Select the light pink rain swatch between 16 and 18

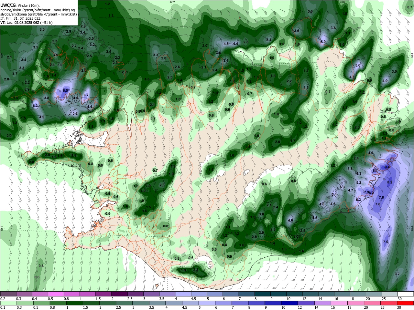(339, 303)
